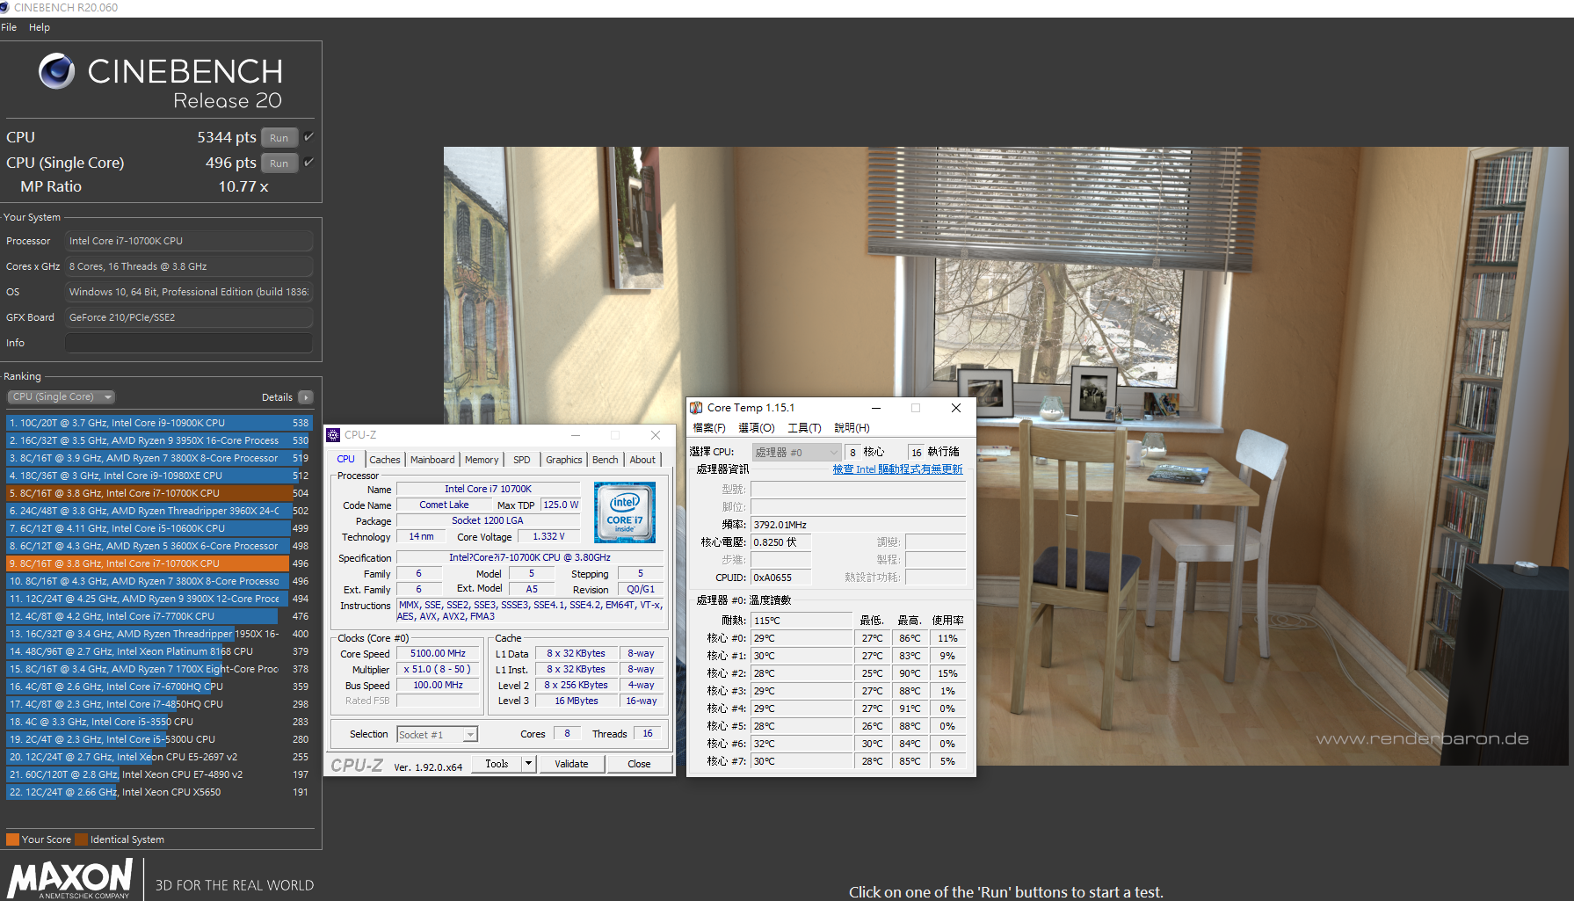Click the Your Score orange legend swatch
This screenshot has width=1574, height=901.
[x=12, y=839]
